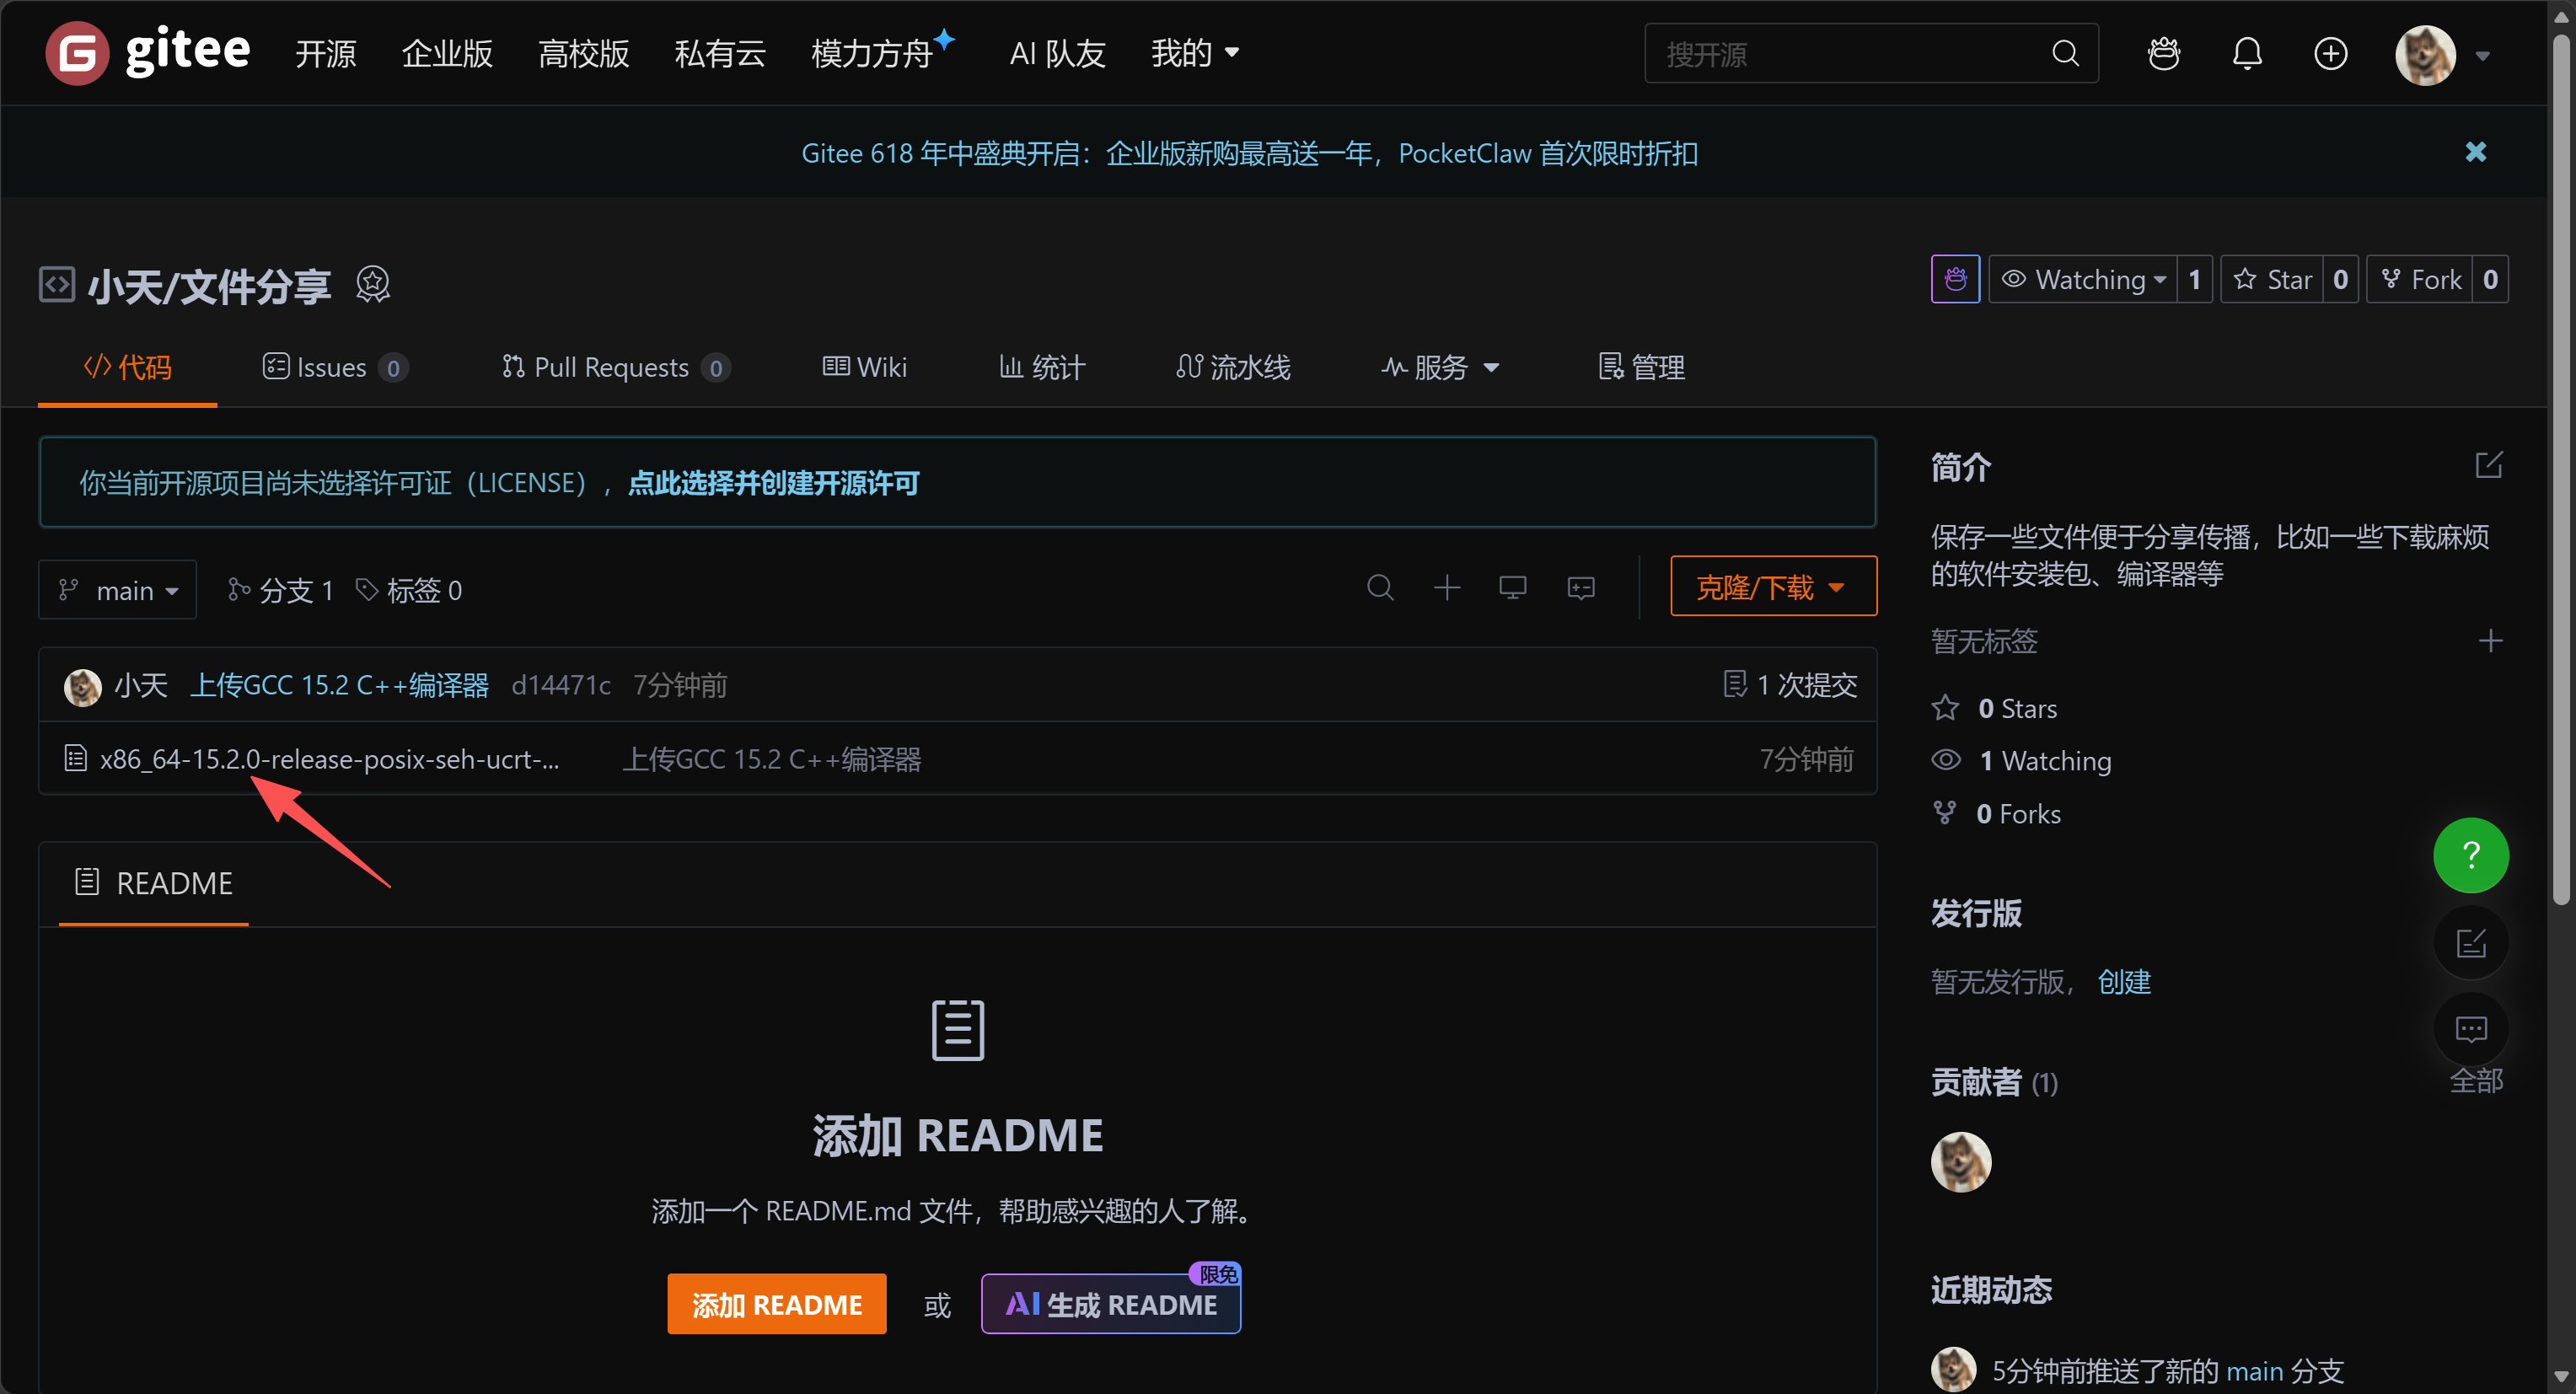This screenshot has width=2576, height=1394.
Task: Switch to the Issues tab
Action: click(334, 367)
